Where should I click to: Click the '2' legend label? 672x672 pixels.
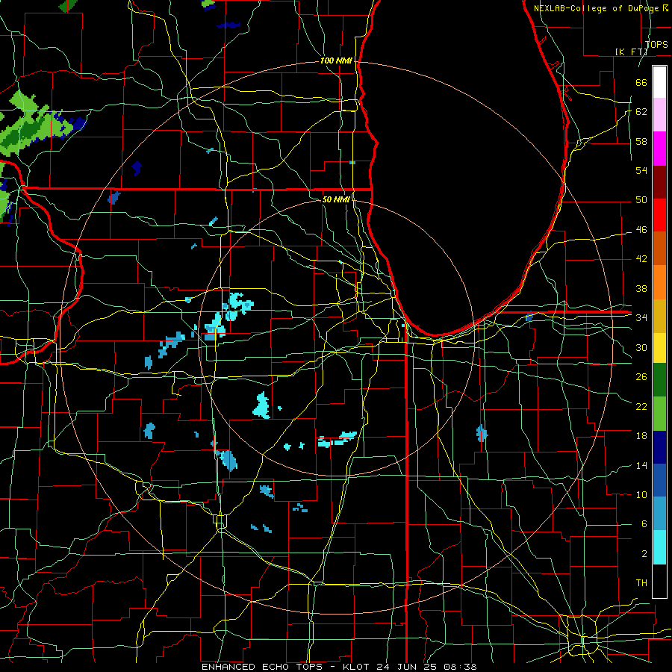click(x=644, y=554)
